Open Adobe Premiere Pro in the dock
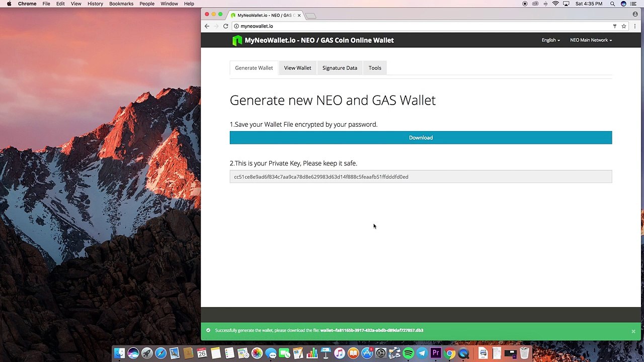644x362 pixels. pos(436,353)
